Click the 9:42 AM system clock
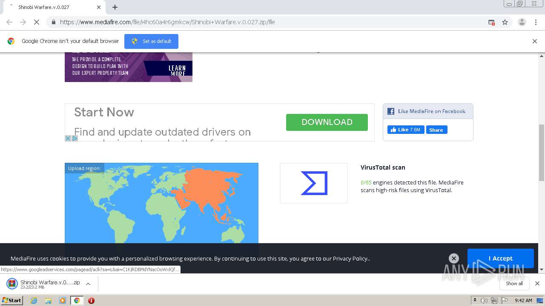 pos(523,300)
